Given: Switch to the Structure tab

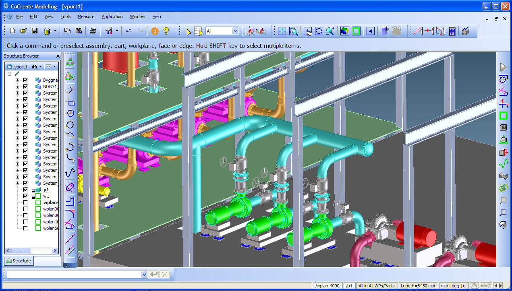Looking at the screenshot, I should [19, 261].
